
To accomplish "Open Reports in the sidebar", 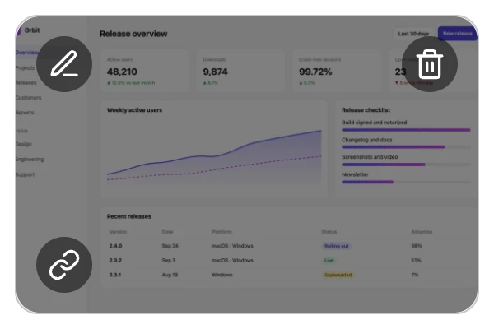I will (26, 113).
